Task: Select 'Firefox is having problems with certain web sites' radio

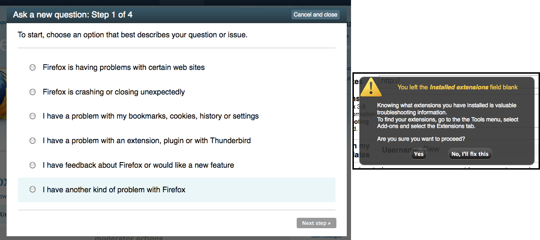Action: pyautogui.click(x=33, y=68)
